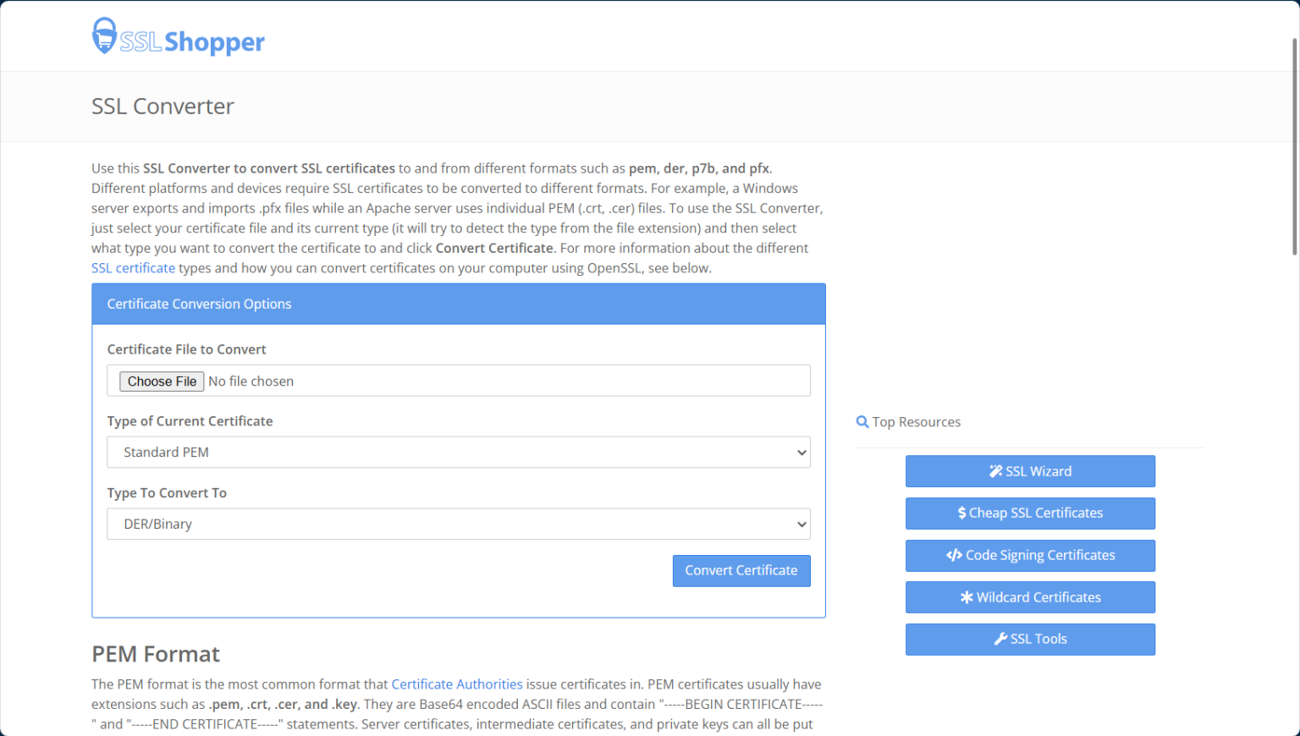Click the asterisk icon on Wildcard Certificates
Image resolution: width=1300 pixels, height=736 pixels.
(967, 597)
